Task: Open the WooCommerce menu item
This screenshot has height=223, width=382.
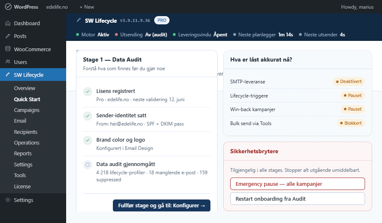Action: pyautogui.click(x=33, y=49)
